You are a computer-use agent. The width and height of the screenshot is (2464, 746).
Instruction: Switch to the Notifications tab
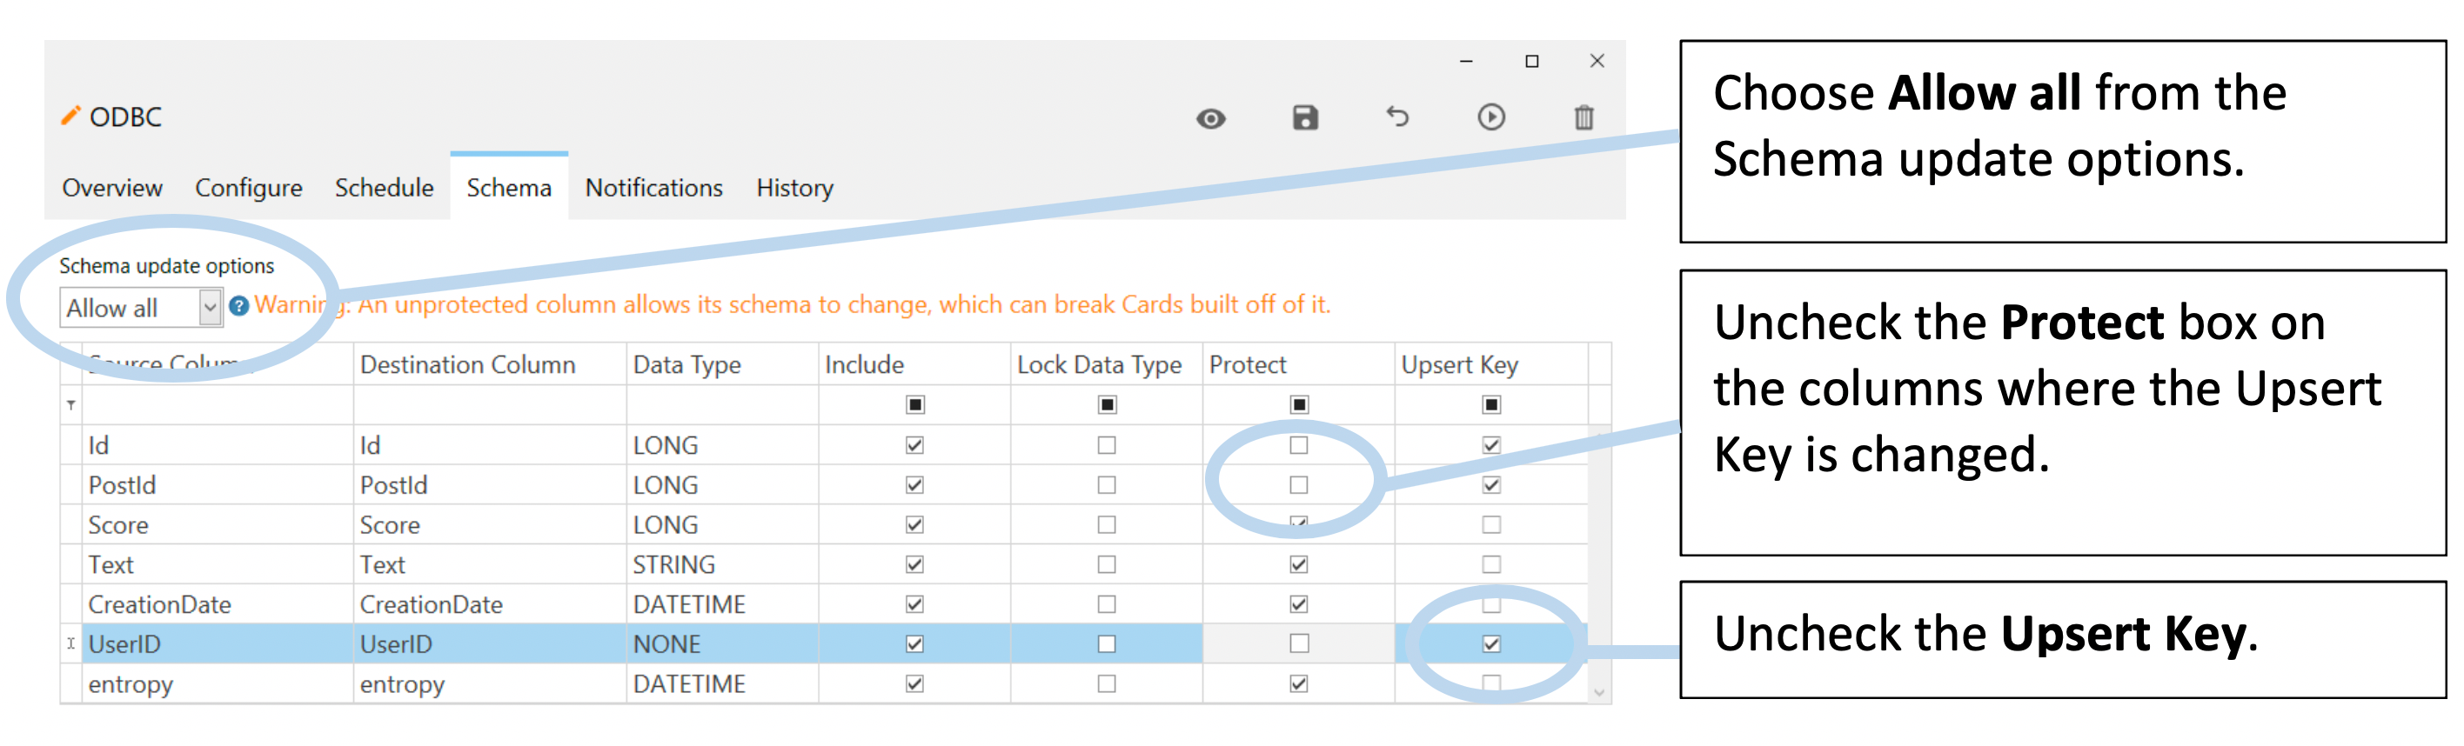point(655,188)
